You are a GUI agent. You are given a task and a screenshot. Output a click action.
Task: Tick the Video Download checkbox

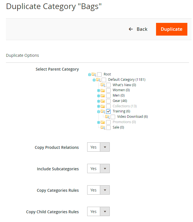tap(113, 117)
